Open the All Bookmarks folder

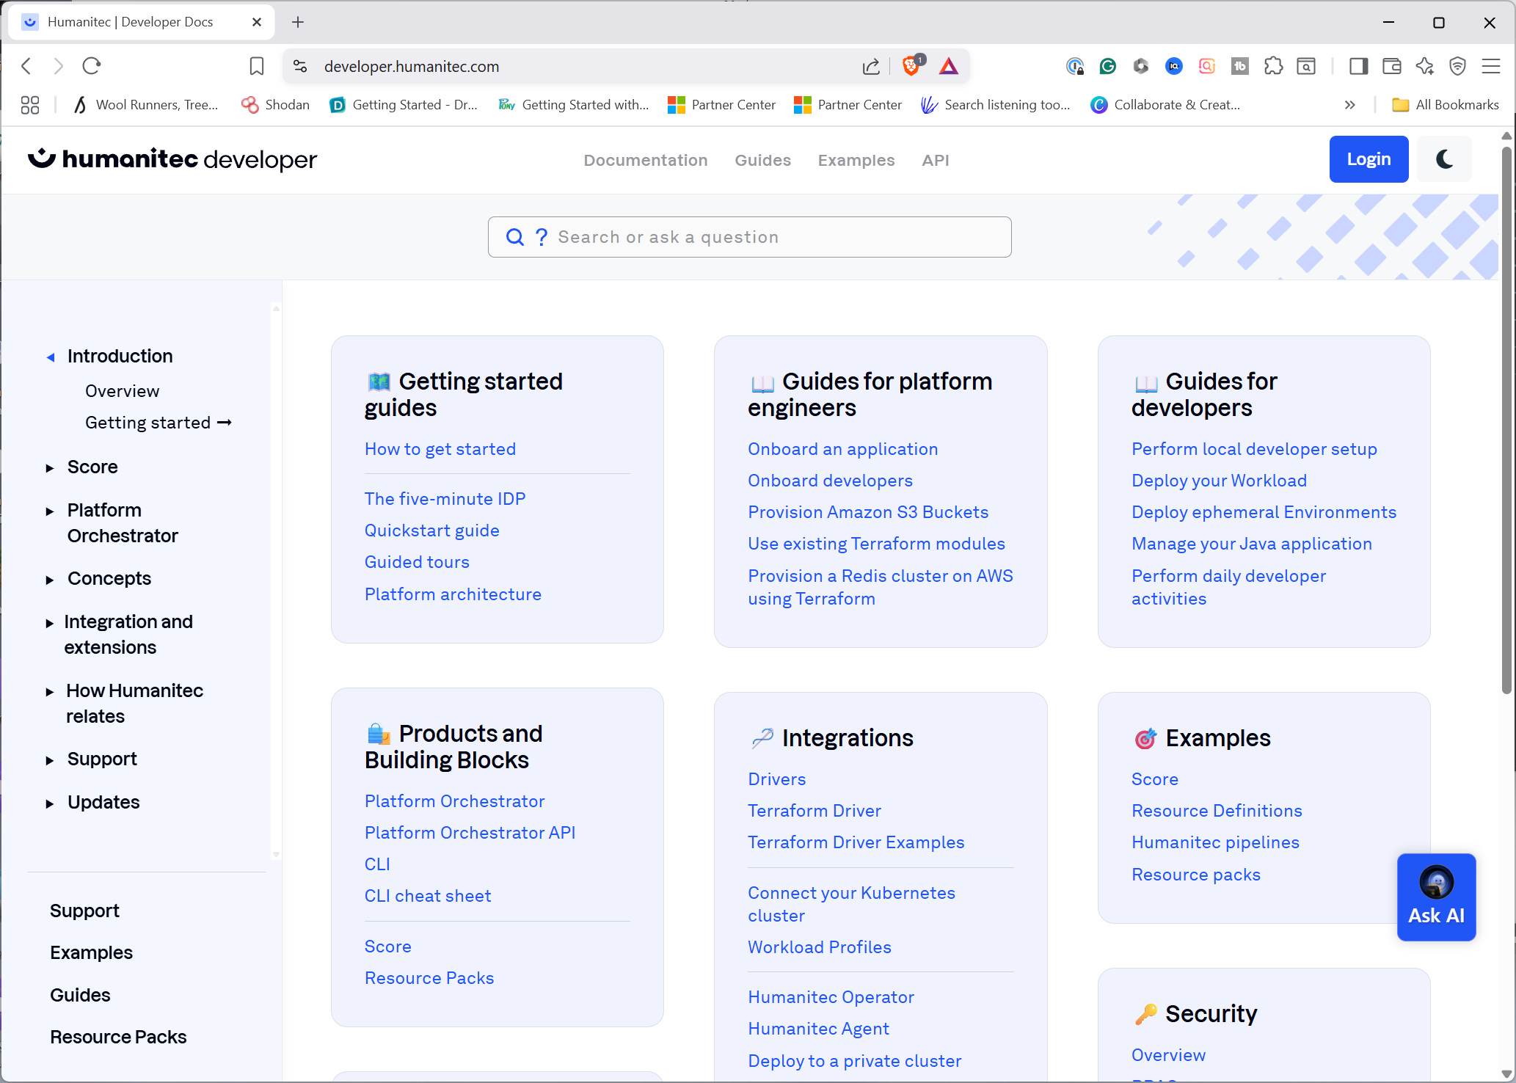pos(1446,105)
